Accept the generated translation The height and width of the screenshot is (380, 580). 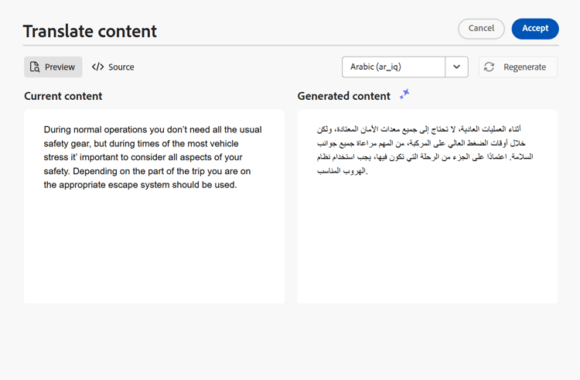coord(535,29)
